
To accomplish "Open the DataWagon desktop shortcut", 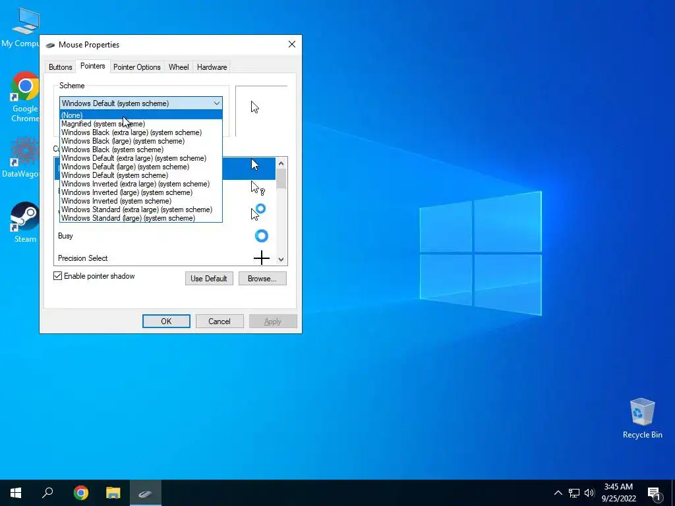I will point(20,157).
